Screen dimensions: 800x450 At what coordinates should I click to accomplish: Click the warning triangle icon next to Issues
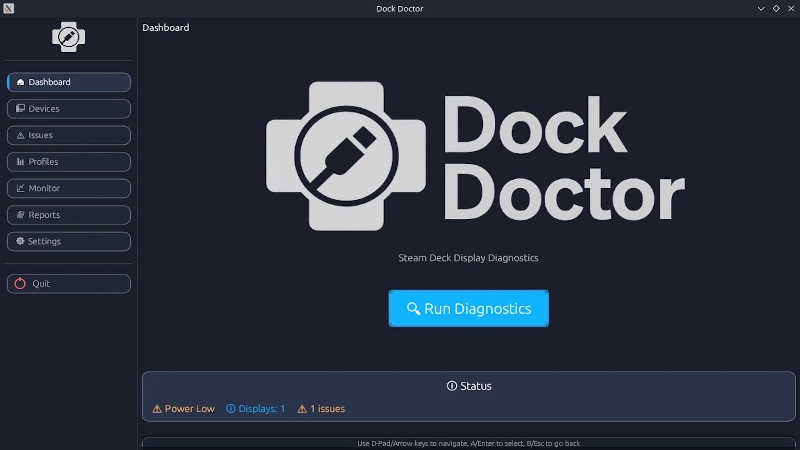20,135
